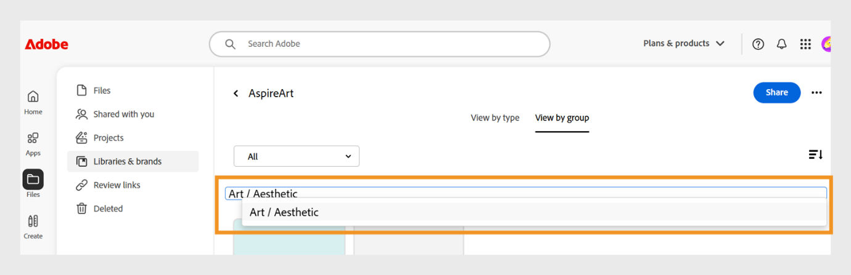Viewport: 851px width, 275px height.
Task: Open Create in left rail
Action: pos(33,226)
